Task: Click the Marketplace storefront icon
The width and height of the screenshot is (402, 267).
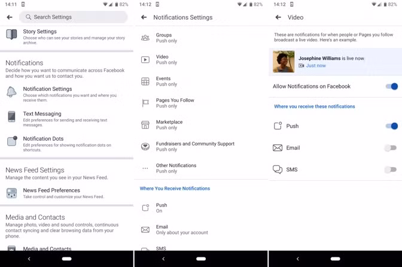Action: click(x=145, y=125)
